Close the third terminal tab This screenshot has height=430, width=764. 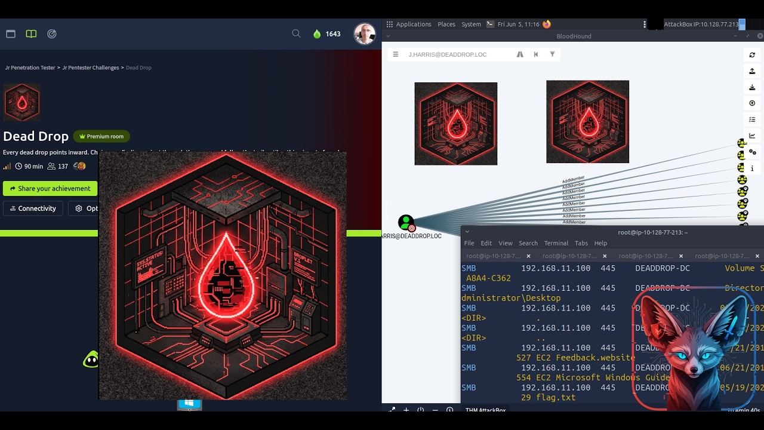681,256
